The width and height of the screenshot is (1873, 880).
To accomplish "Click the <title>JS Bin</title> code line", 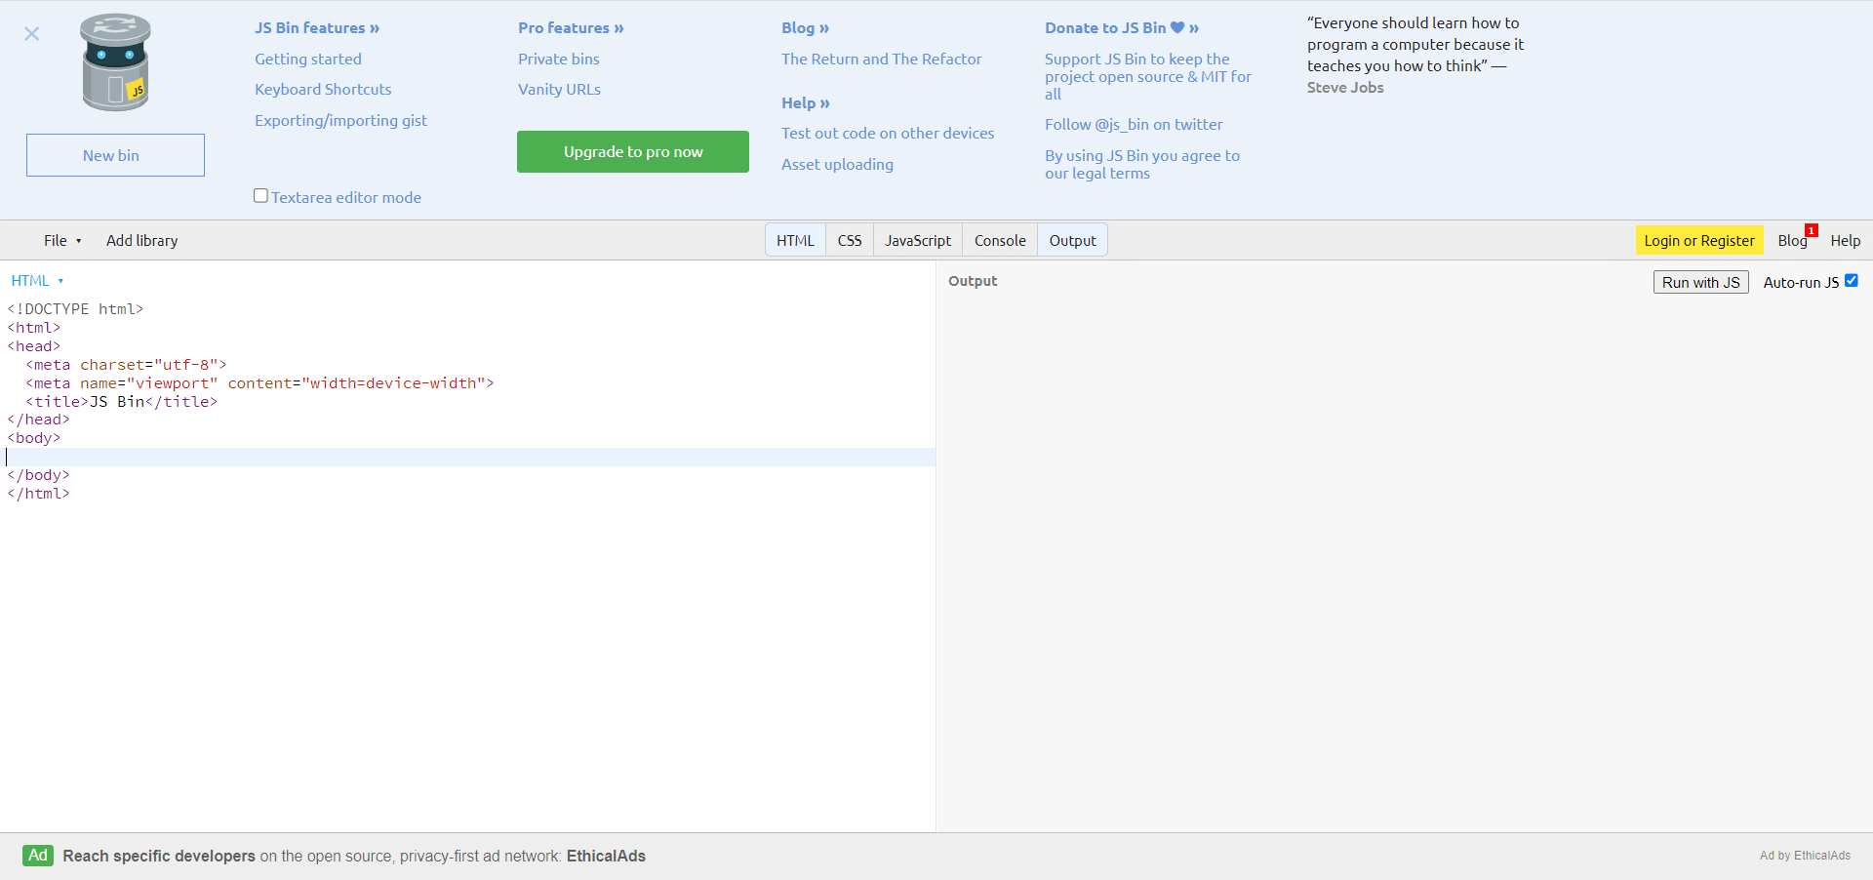I will (x=122, y=402).
